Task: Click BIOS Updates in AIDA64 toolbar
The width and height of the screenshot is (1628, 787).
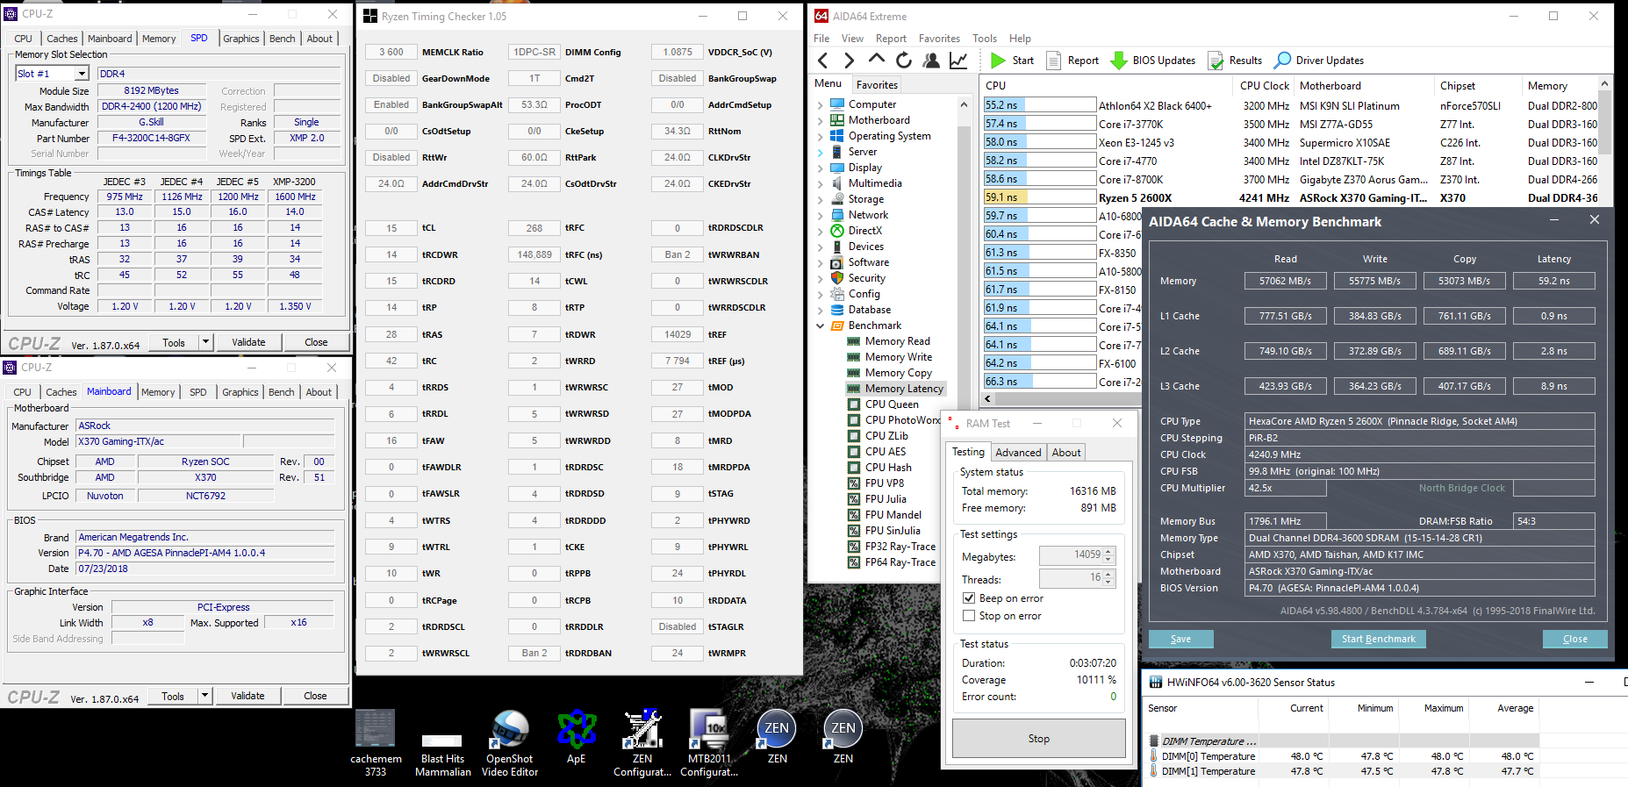Action: coord(1152,61)
